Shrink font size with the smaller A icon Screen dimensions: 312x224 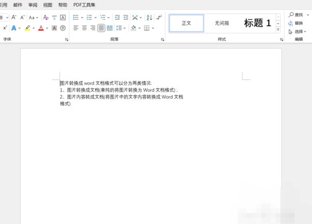(22, 17)
